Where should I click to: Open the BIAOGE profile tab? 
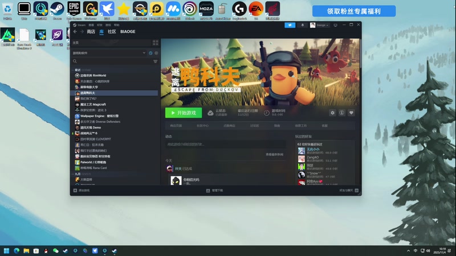point(128,32)
